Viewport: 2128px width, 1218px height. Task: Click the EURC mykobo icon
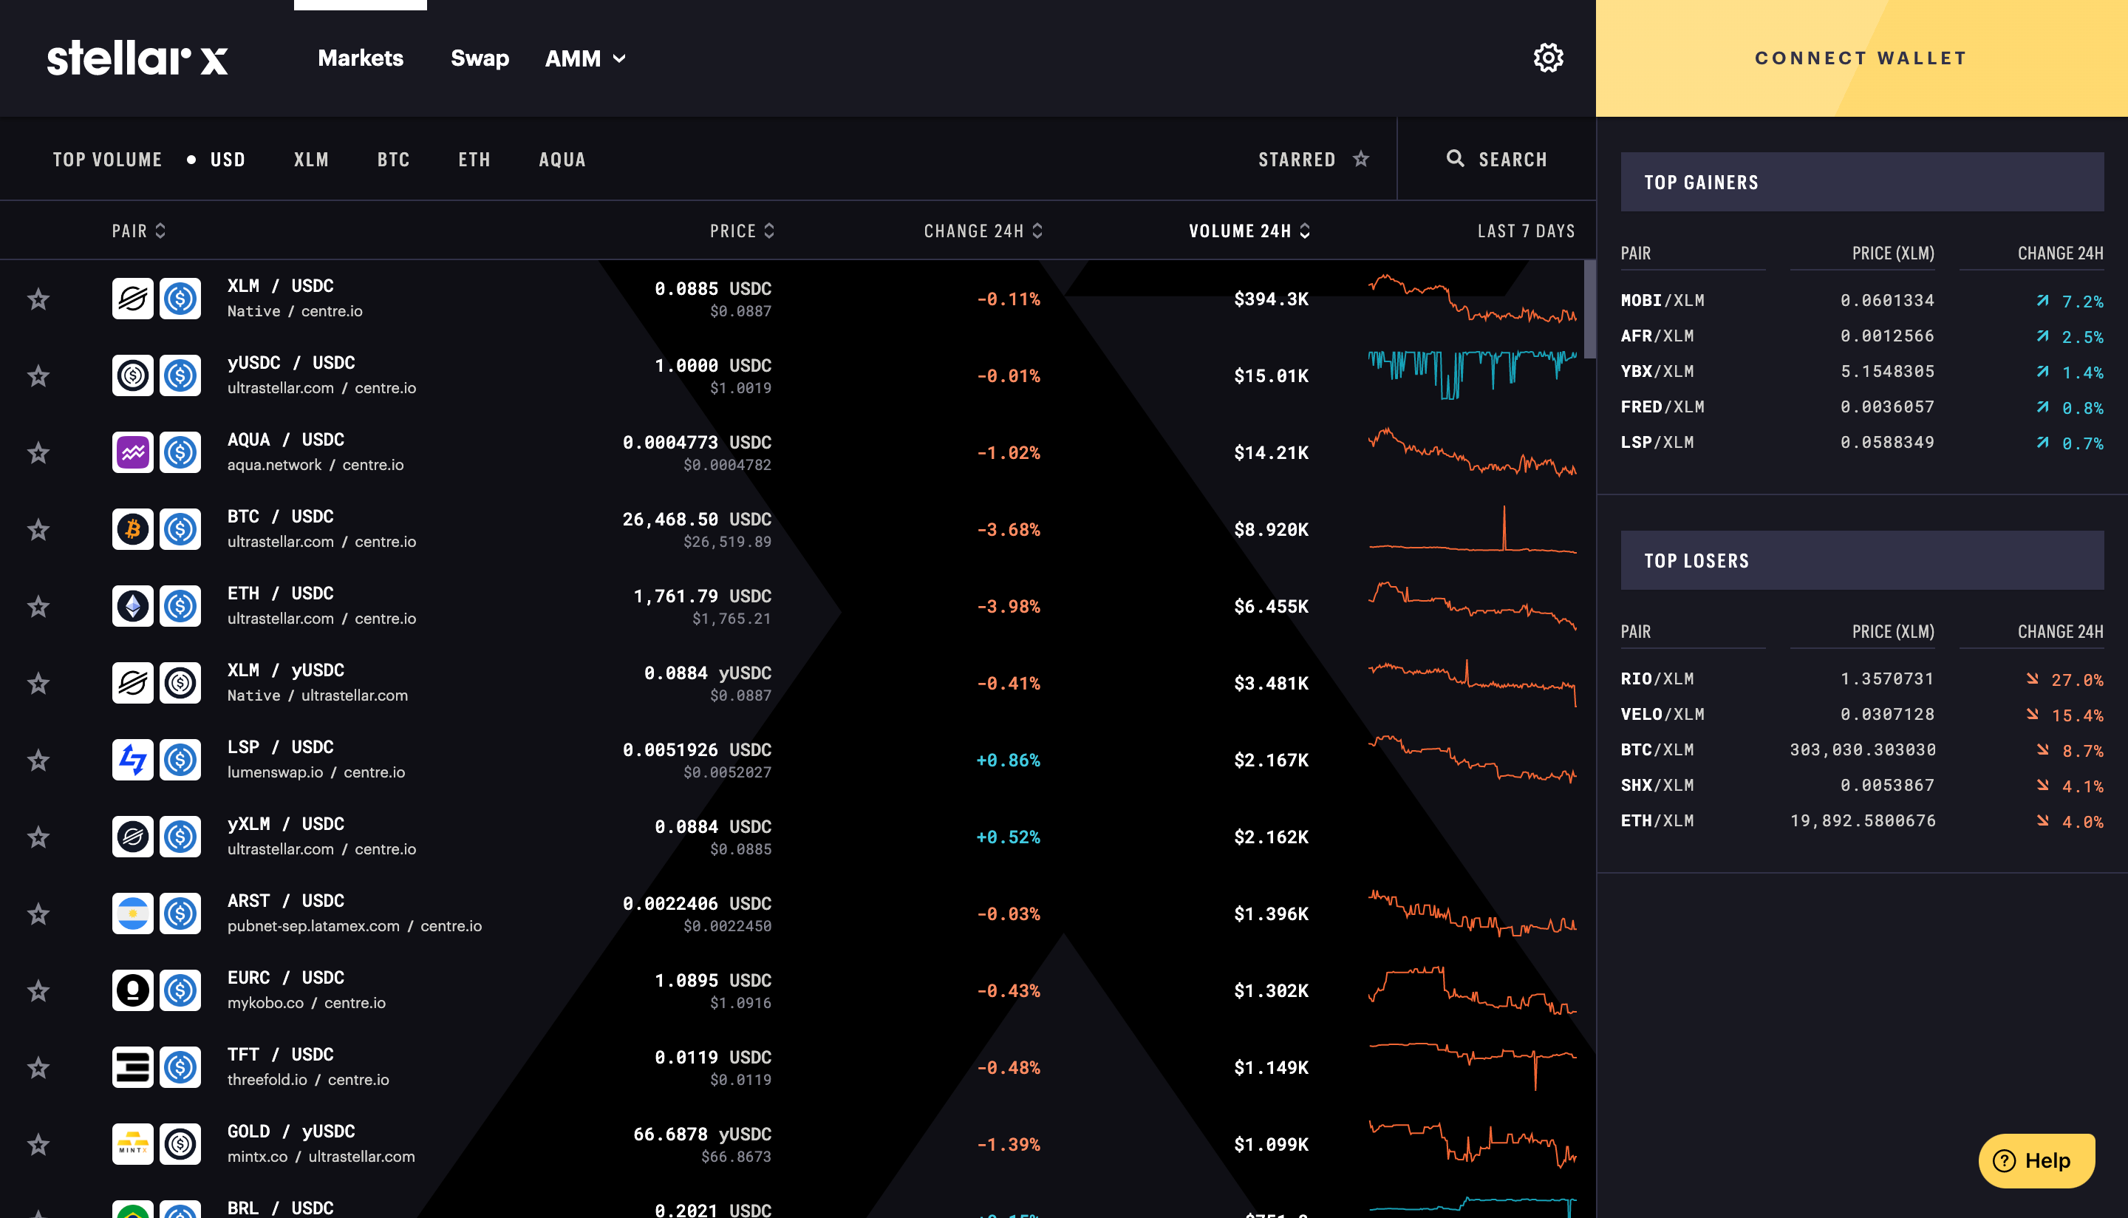coord(133,990)
